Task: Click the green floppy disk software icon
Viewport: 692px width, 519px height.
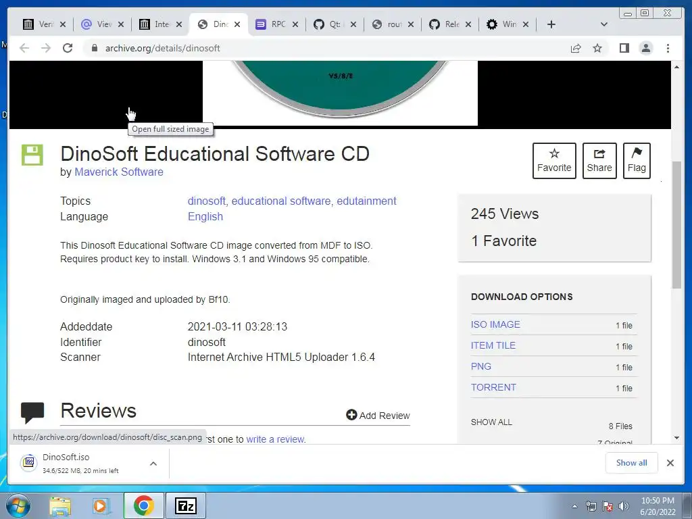Action: coord(32,155)
